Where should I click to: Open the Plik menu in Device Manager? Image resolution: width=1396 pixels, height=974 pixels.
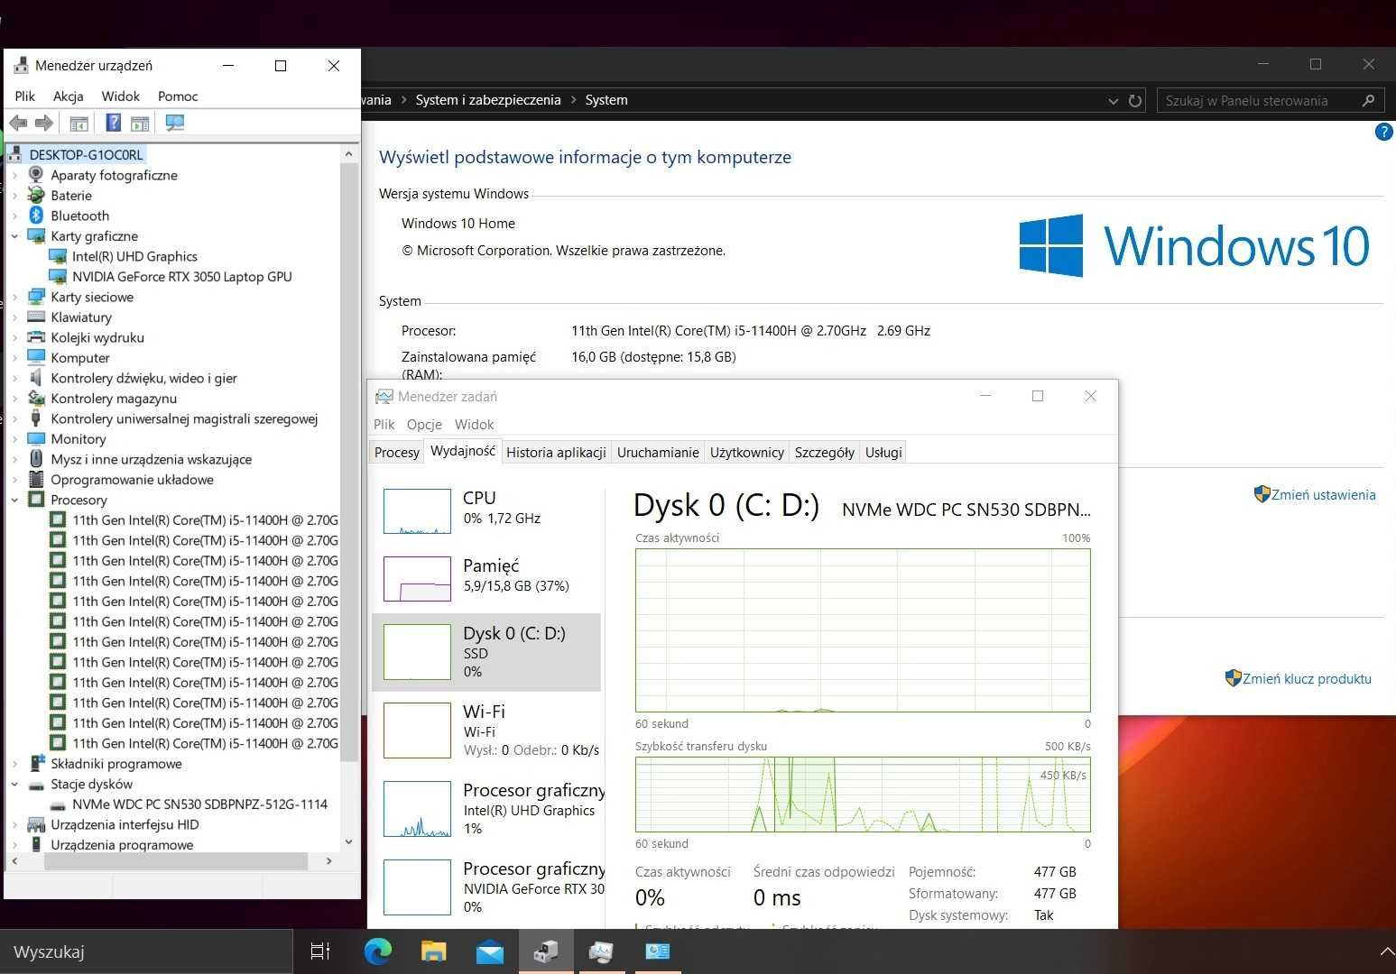coord(24,96)
